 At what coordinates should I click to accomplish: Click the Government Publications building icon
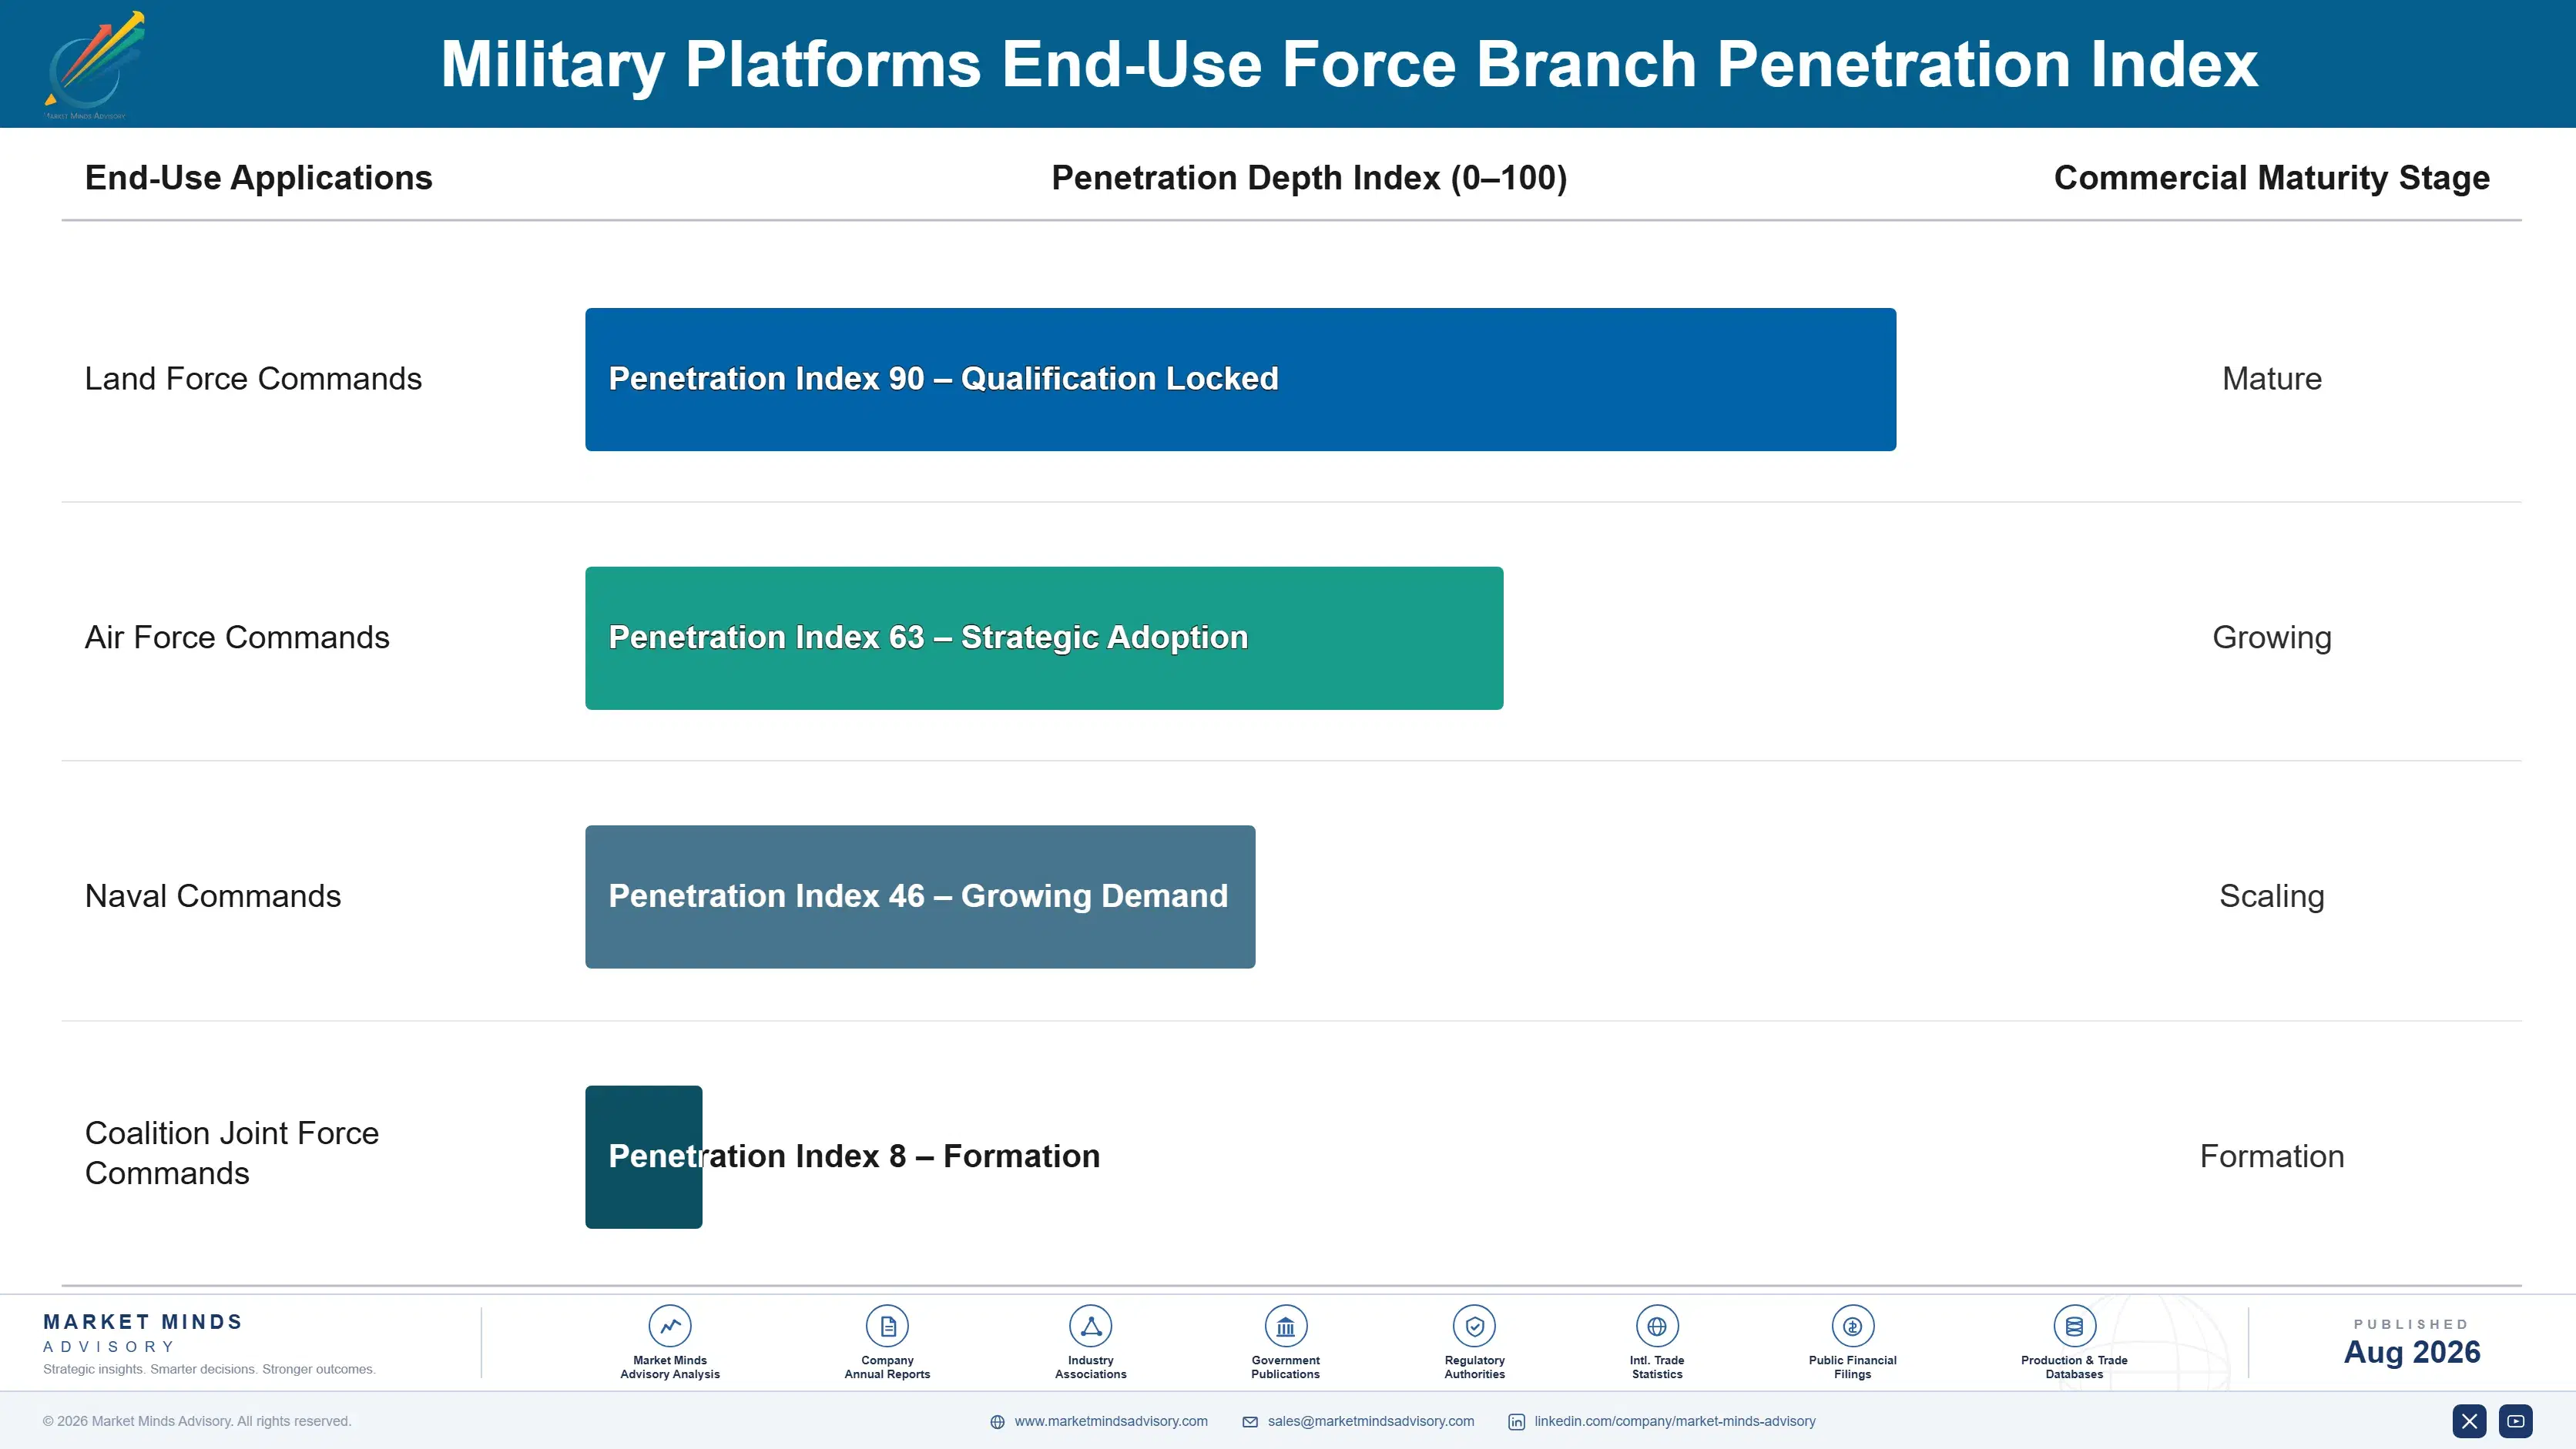click(x=1285, y=1326)
